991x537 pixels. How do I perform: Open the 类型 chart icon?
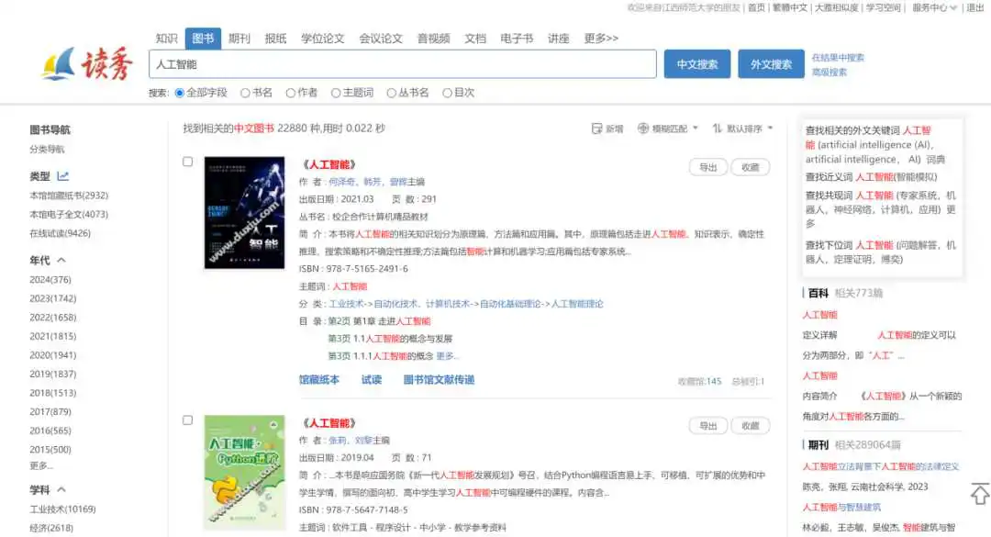pos(62,176)
